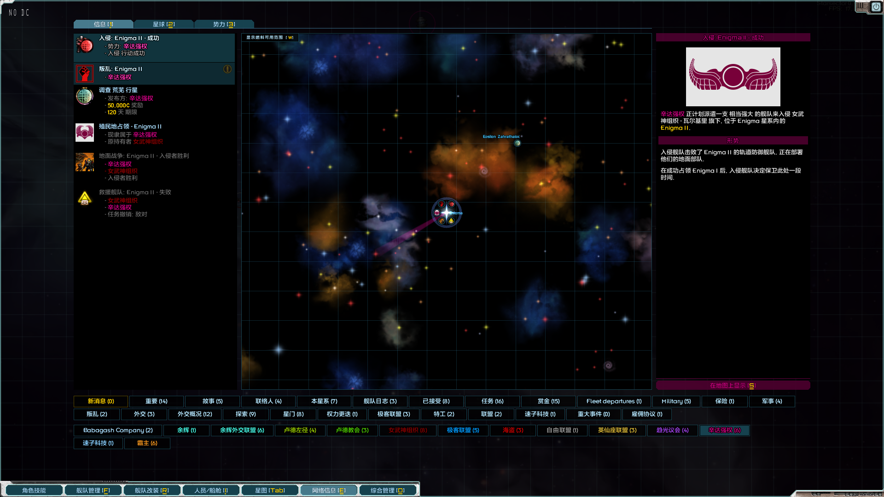Select the Fleet departures (1) filter
884x497 pixels.
(x=614, y=401)
